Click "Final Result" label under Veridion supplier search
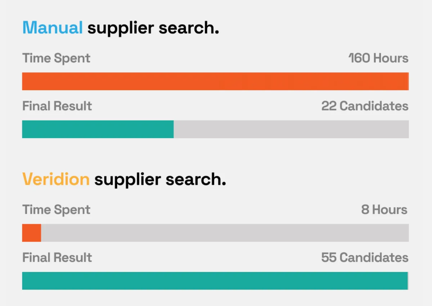 tap(57, 257)
